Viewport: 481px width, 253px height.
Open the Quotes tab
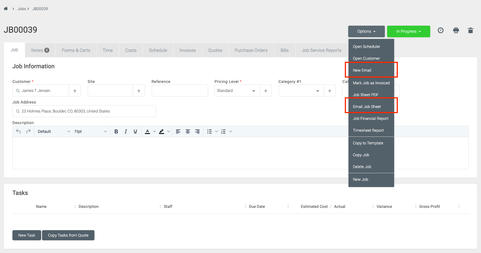click(215, 50)
